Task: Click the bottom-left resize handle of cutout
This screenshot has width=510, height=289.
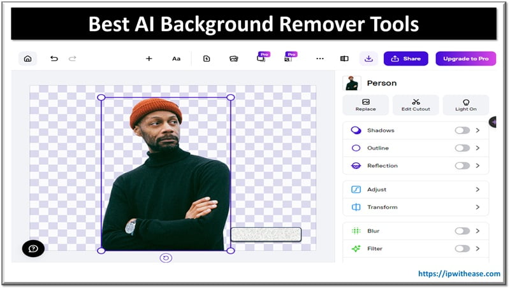Action: 101,251
